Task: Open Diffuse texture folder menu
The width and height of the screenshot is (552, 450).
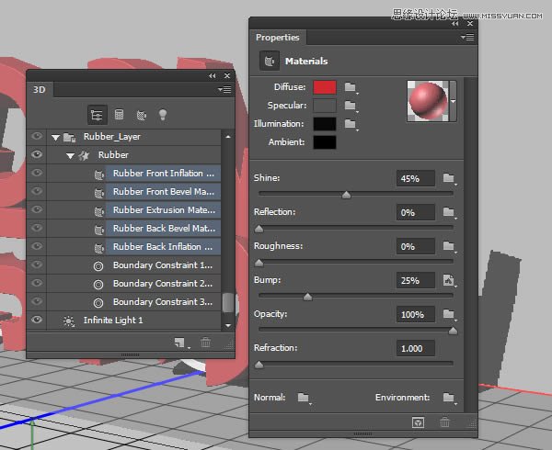Action: (x=351, y=87)
